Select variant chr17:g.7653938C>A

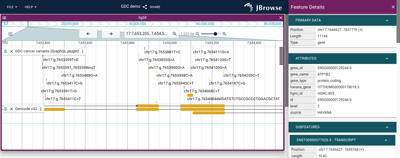coord(174,76)
